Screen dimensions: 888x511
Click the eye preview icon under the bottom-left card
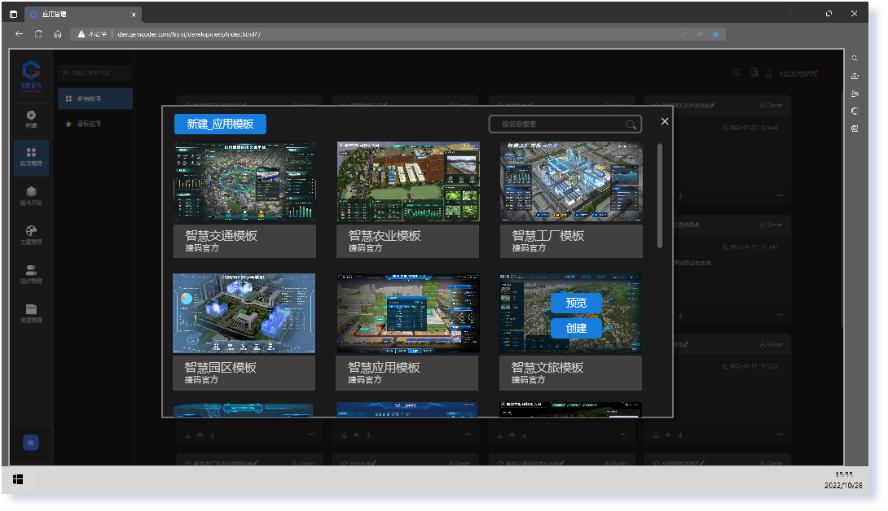click(200, 435)
